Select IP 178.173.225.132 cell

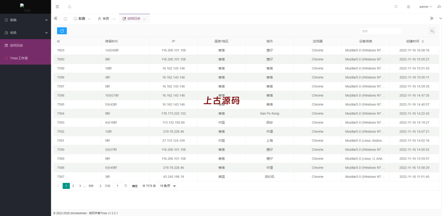[174, 114]
